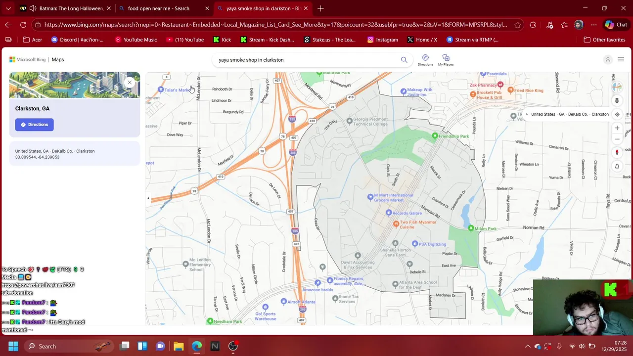This screenshot has width=633, height=356.
Task: Zoom in the map with the plus button
Action: [617, 128]
